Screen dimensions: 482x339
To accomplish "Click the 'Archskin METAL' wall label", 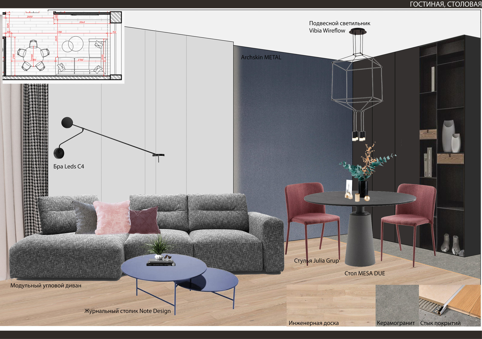I will pos(261,57).
